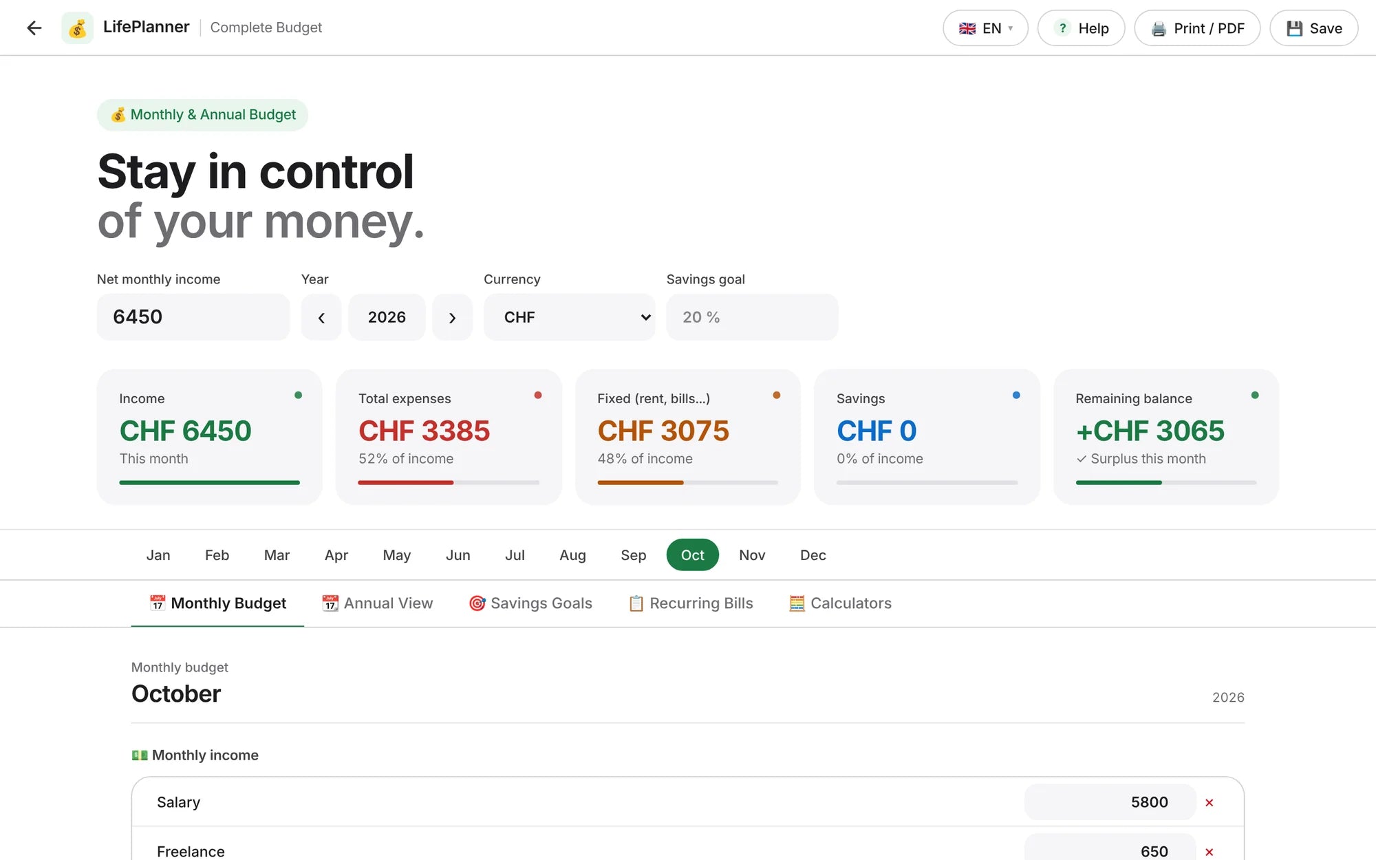
Task: Click the Print / PDF button
Action: [1197, 28]
